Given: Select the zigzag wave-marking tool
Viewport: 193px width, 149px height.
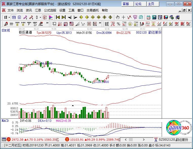Looking at the screenshot, I should click(x=129, y=17).
